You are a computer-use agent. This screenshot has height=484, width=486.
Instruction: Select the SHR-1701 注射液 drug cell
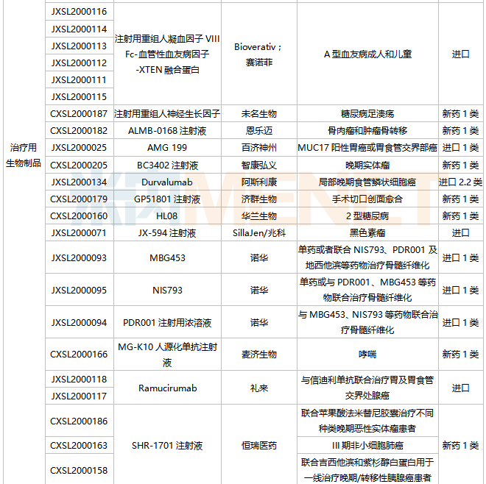(x=168, y=446)
